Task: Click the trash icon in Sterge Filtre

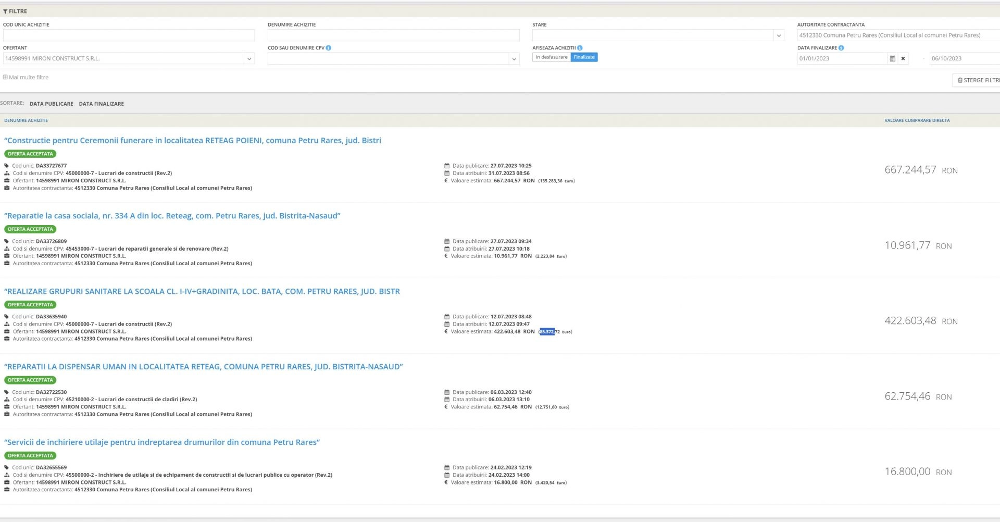Action: (x=960, y=80)
